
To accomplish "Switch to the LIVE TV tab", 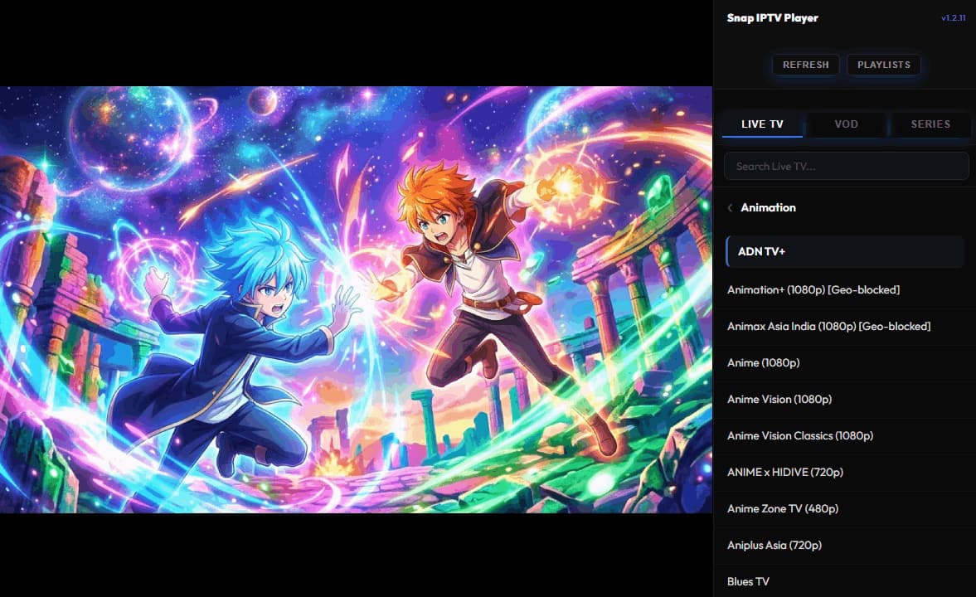I will pos(762,124).
